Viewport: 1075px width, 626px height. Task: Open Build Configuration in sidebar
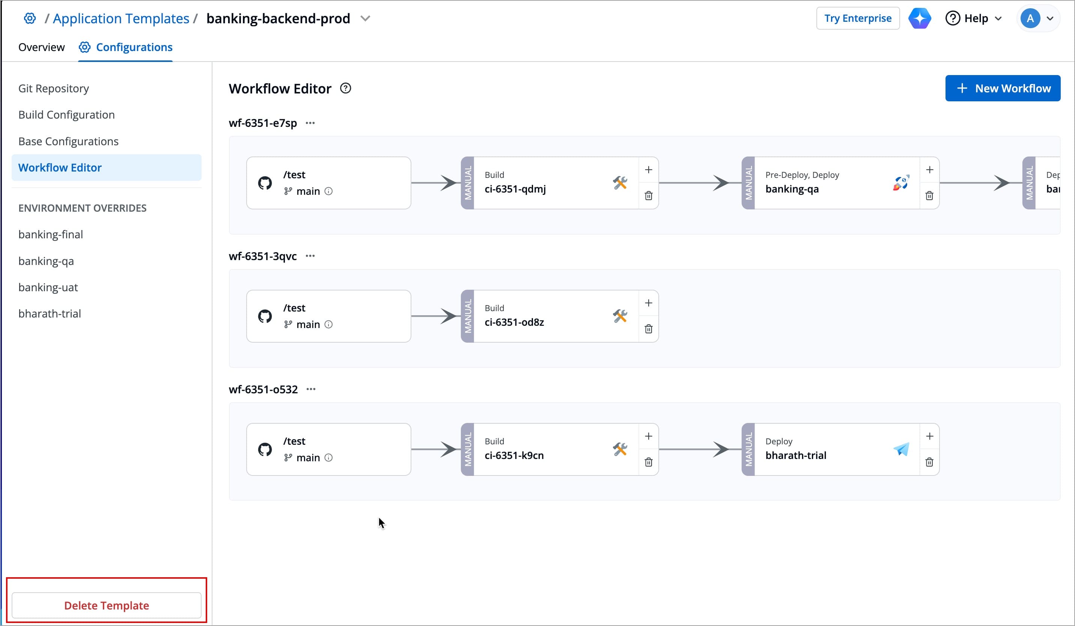(66, 115)
